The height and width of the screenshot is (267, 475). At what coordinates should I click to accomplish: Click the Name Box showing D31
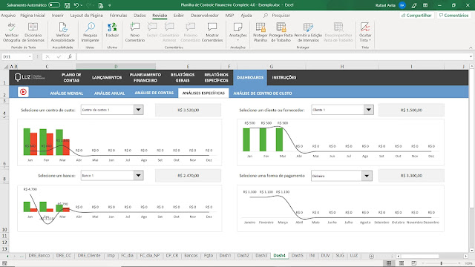click(15, 56)
